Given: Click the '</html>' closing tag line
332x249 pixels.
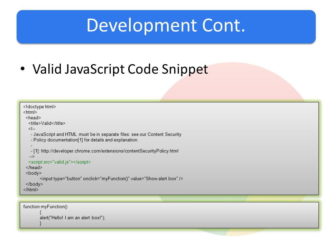Looking at the screenshot, I should (31, 190).
